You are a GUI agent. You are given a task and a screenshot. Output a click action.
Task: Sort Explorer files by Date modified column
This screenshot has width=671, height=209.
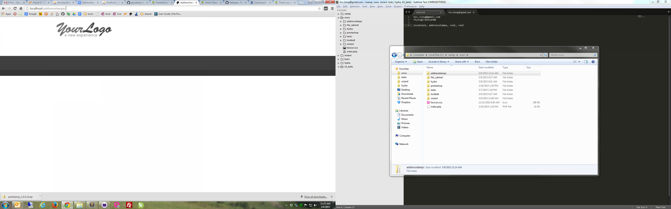click(x=486, y=67)
